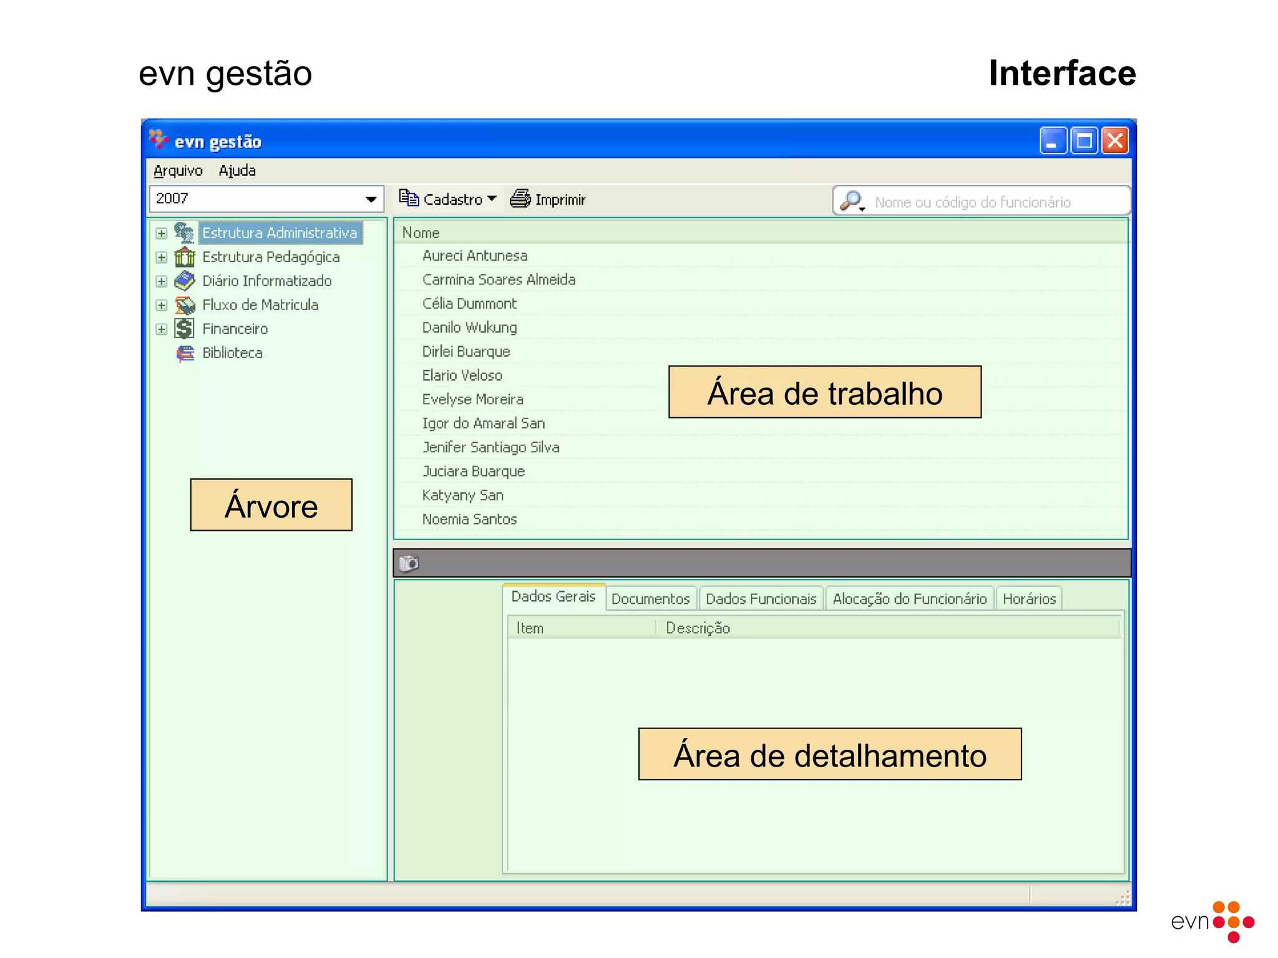Click the Imprimir printer button
1278x958 pixels.
click(x=548, y=200)
